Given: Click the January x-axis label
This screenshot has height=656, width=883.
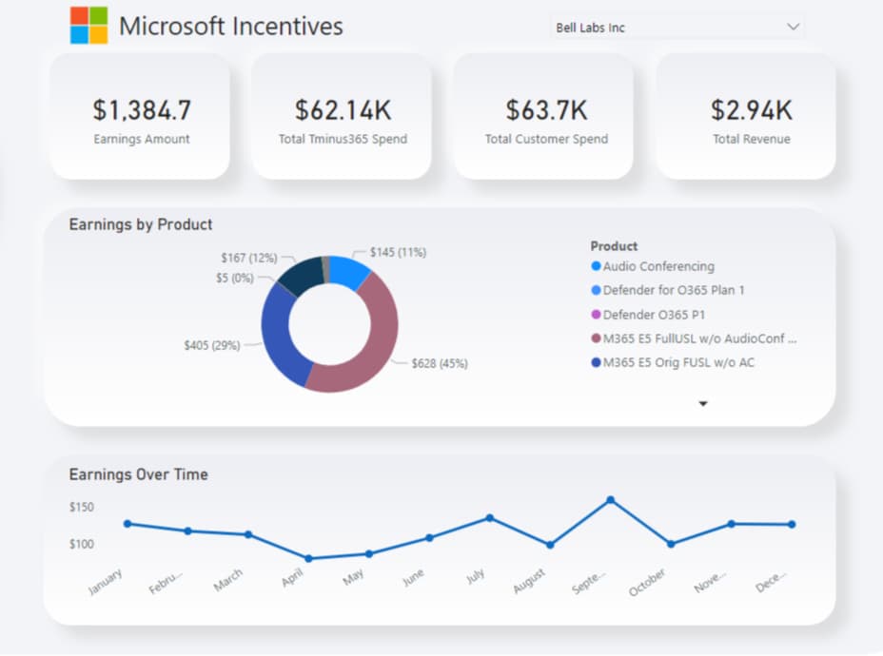Looking at the screenshot, I should (x=106, y=582).
